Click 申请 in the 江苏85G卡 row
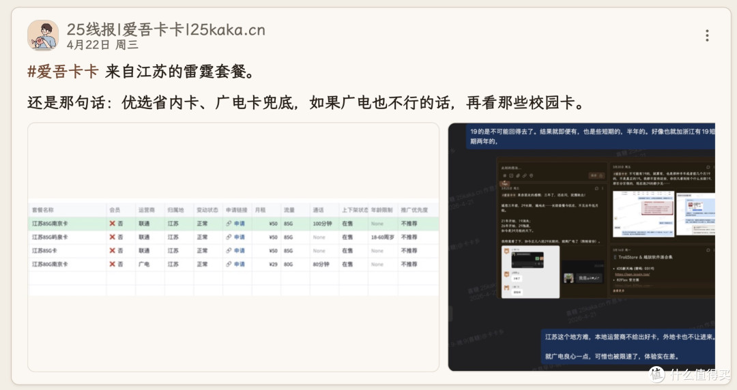The width and height of the screenshot is (737, 390). tap(240, 250)
